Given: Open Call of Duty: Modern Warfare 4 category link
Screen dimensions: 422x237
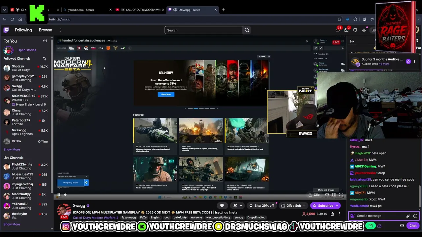Looking at the screenshot, I should 96,218.
